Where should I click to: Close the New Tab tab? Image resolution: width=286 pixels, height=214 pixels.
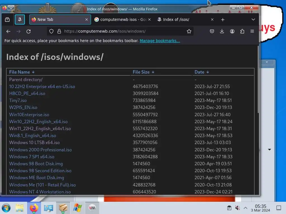coord(87,20)
